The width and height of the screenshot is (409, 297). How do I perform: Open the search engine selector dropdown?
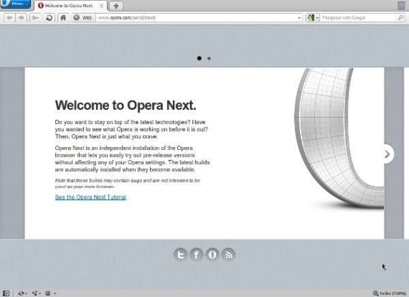[312, 18]
